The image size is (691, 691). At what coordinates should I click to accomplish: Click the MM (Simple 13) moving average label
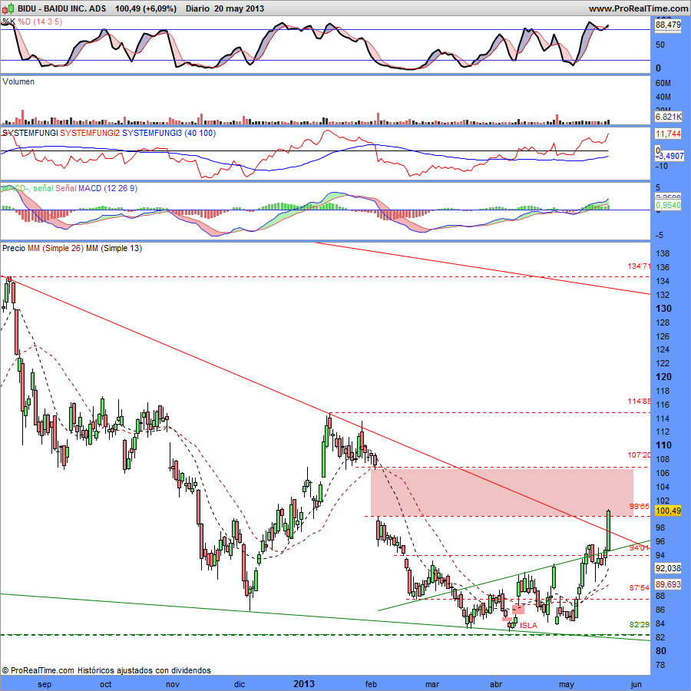point(114,248)
